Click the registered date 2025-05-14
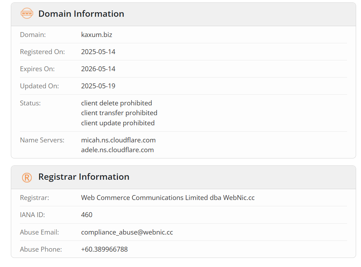Image resolution: width=361 pixels, height=267 pixels. [x=98, y=52]
